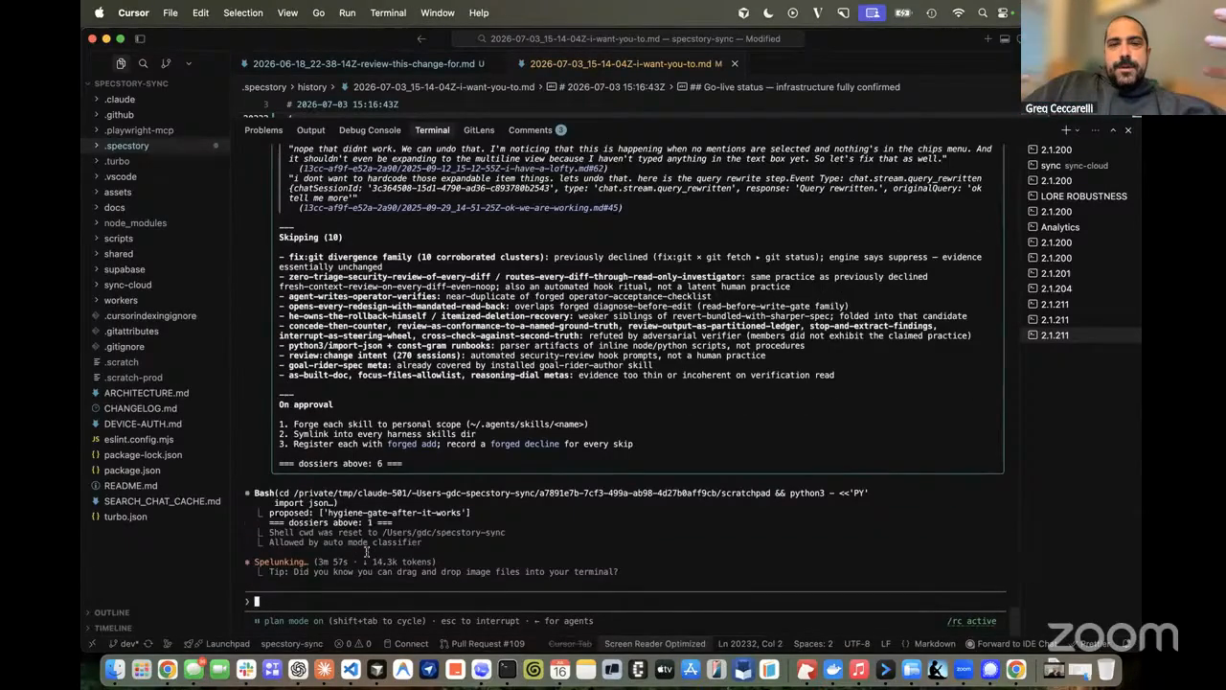Switch to the review-this-change-for.md editor tab
The height and width of the screenshot is (690, 1226).
[364, 63]
